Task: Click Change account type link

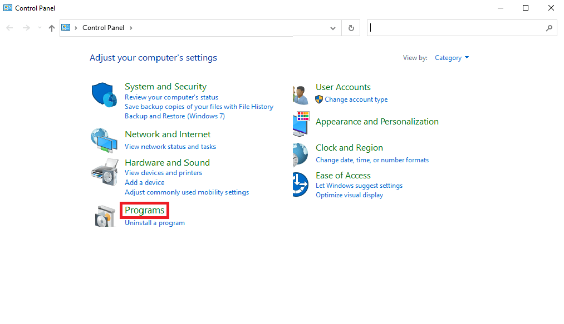Action: pyautogui.click(x=356, y=99)
